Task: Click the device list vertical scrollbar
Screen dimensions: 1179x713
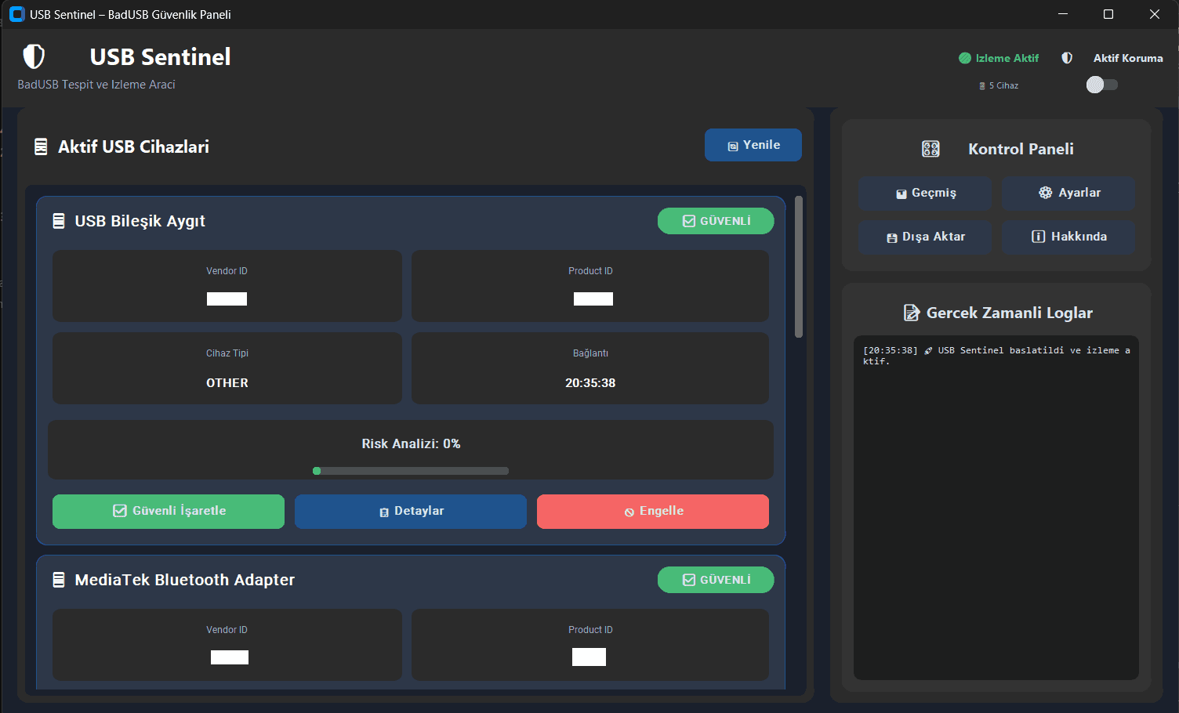Action: (799, 266)
